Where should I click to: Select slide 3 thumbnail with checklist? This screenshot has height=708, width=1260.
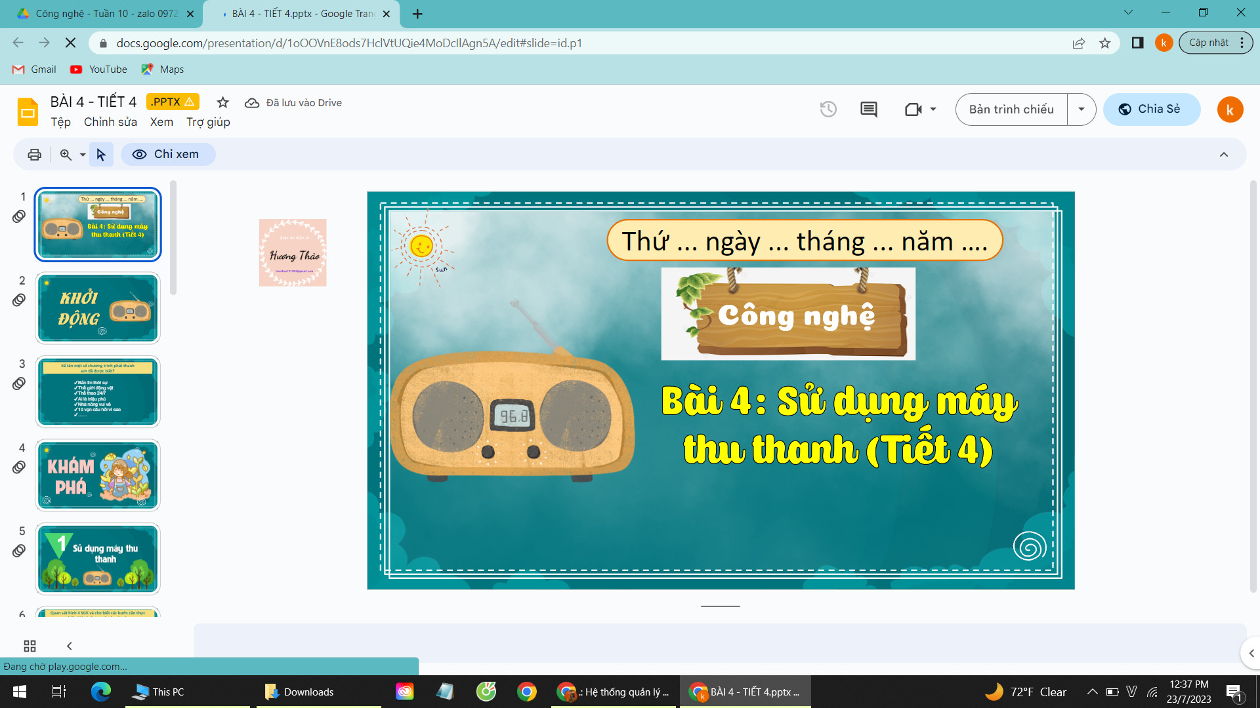coord(98,392)
